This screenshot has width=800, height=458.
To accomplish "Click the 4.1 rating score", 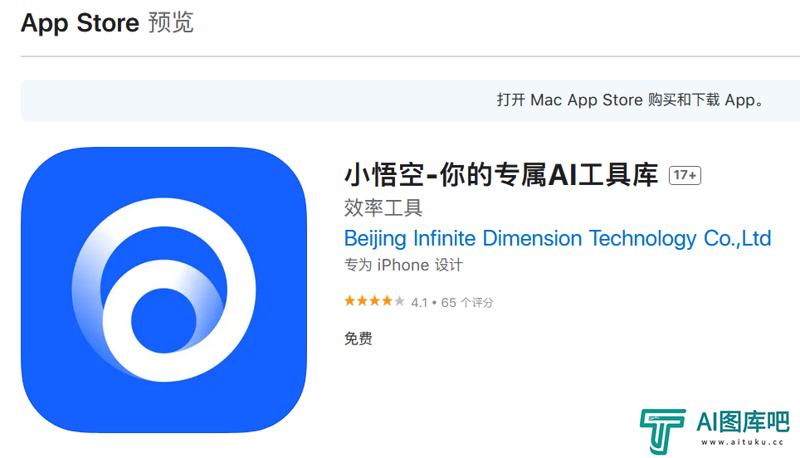I will point(419,303).
